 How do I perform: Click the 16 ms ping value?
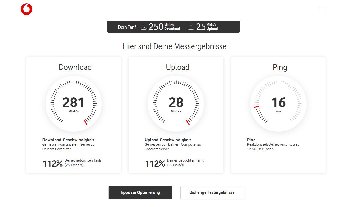[x=278, y=103]
